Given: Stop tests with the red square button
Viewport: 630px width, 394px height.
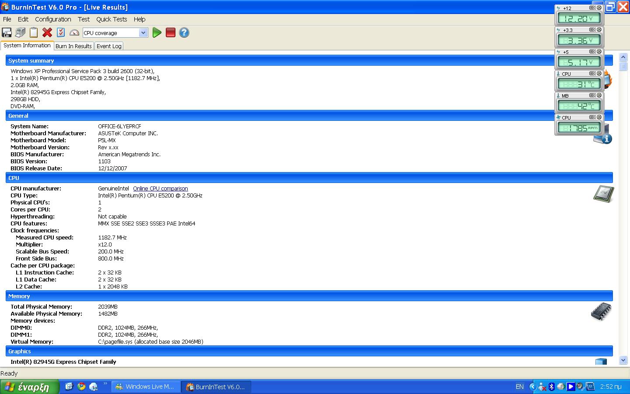Looking at the screenshot, I should point(171,32).
